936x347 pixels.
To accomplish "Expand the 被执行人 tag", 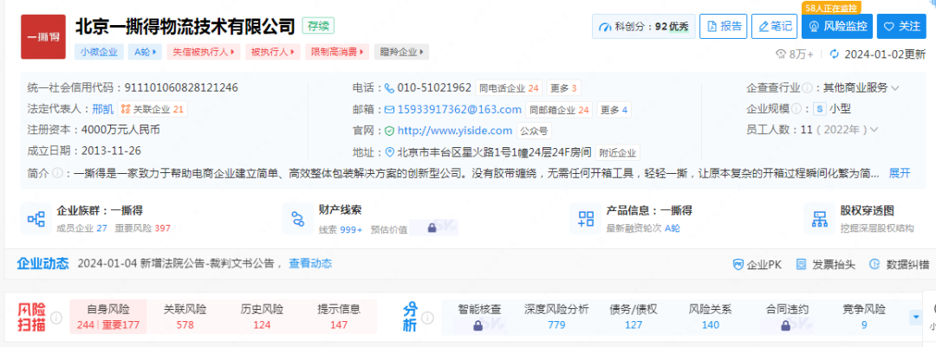I will (x=271, y=52).
